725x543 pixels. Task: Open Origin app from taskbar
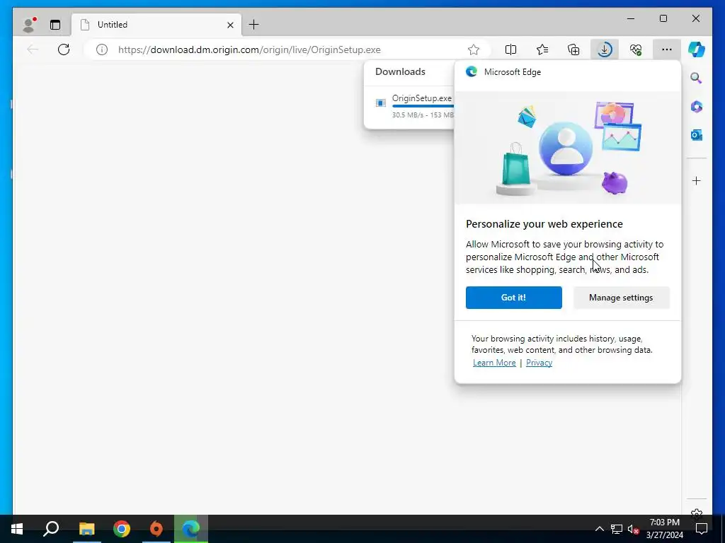tap(156, 529)
